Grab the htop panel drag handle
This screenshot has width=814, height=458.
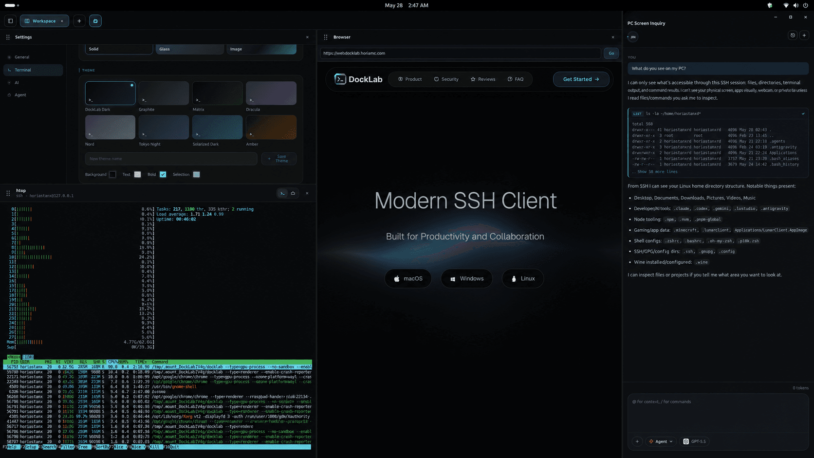8,193
